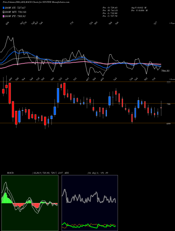
Task: Click the 702 low-value label above the candles
Action: [146, 79]
